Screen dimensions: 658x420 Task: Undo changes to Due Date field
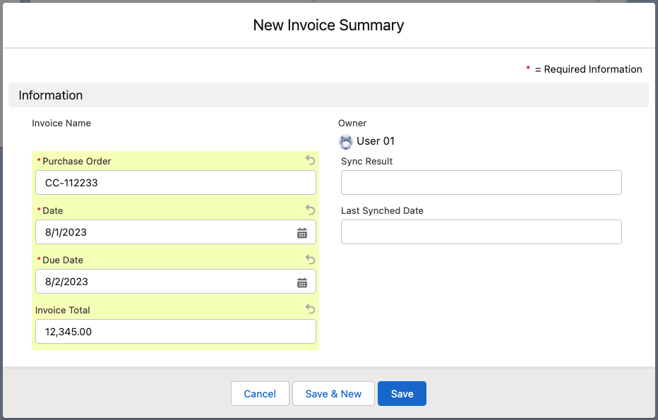point(310,259)
